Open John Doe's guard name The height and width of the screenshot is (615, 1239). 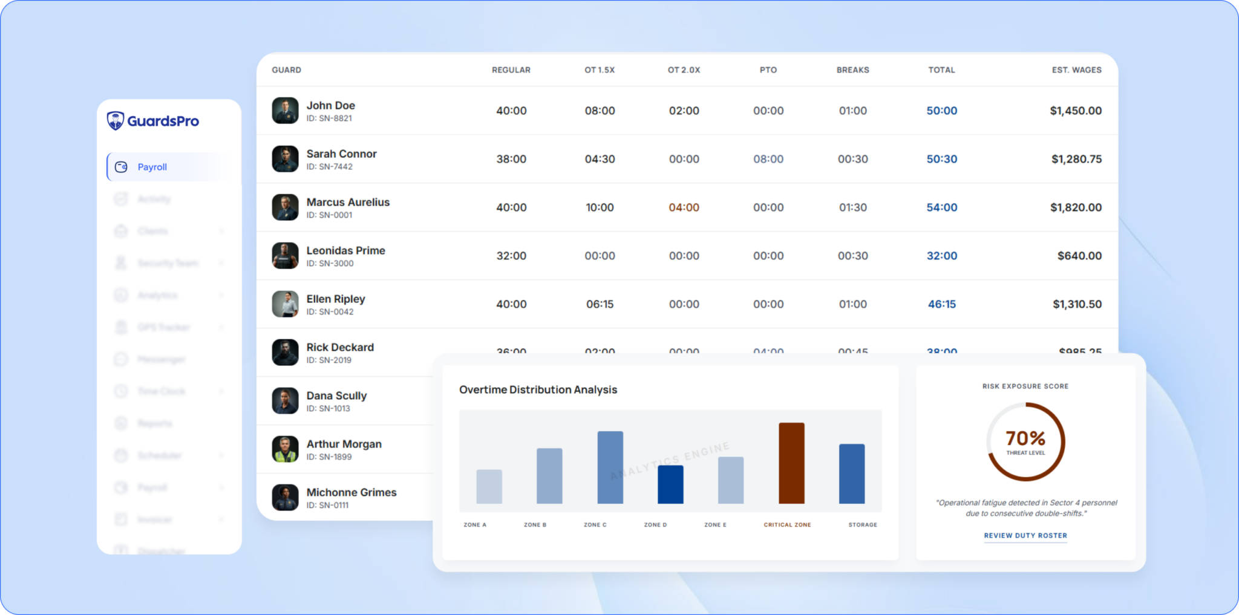pos(330,105)
